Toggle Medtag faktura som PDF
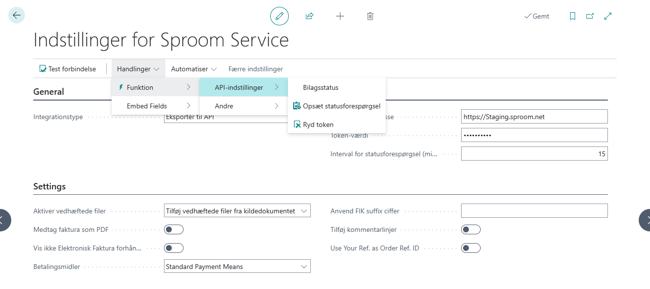Screen dimensions: 650x289 [x=174, y=229]
